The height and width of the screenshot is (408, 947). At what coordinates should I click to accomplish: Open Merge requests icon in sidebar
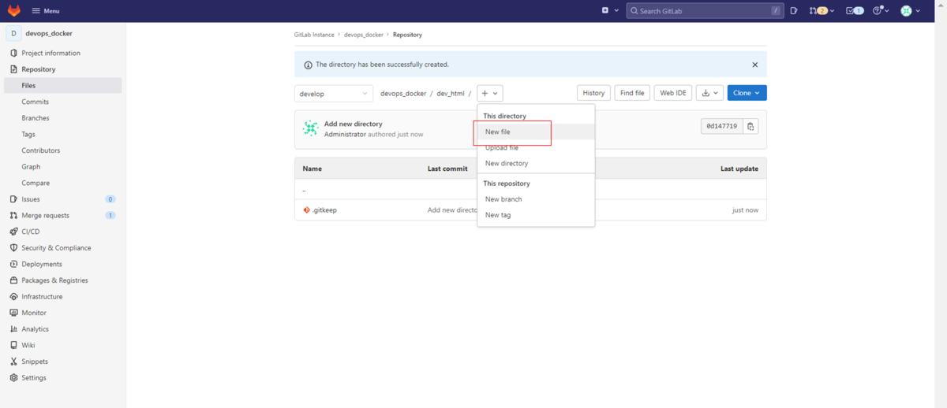click(13, 215)
